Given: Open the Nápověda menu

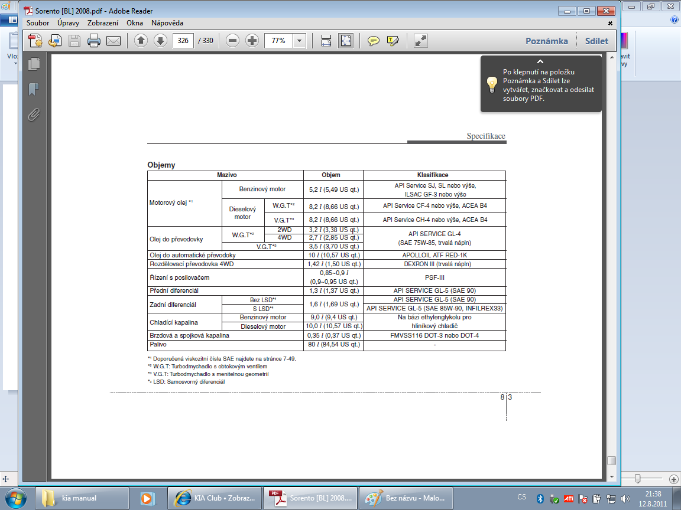Looking at the screenshot, I should tap(167, 23).
